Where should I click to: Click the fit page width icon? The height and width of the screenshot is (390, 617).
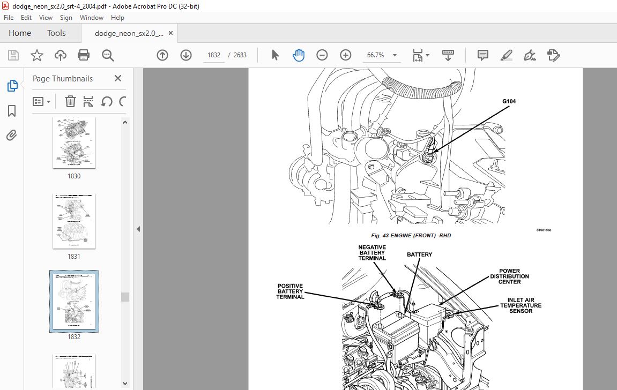pyautogui.click(x=418, y=55)
